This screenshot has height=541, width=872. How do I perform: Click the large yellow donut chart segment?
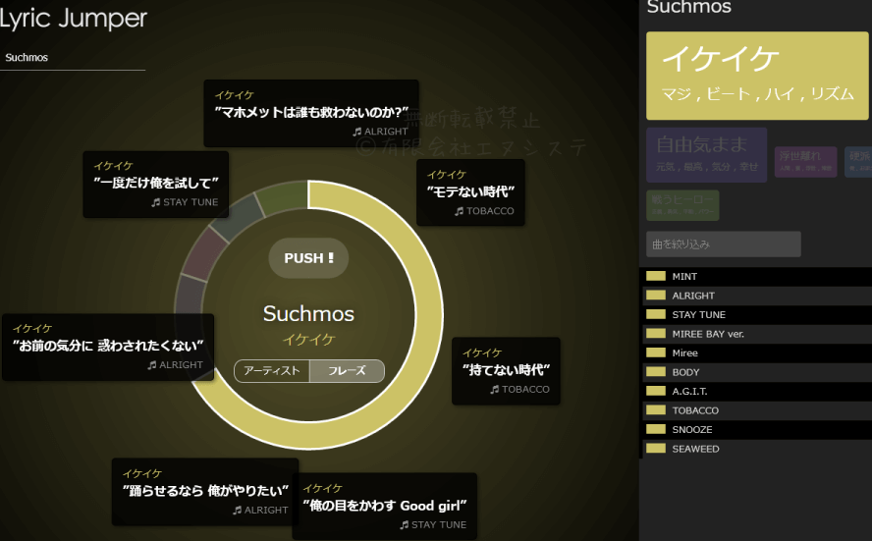coord(428,315)
